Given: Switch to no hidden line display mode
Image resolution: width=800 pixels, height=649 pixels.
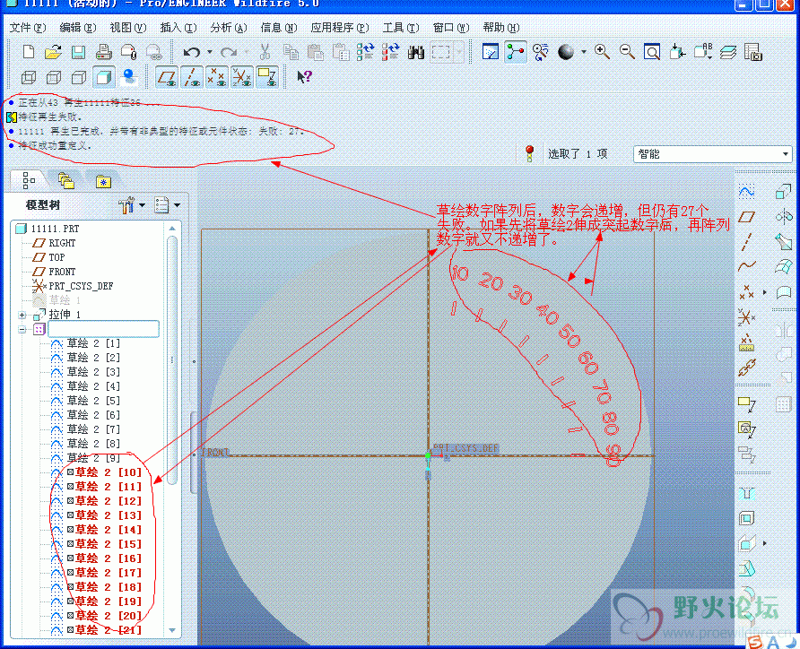Looking at the screenshot, I should point(79,77).
